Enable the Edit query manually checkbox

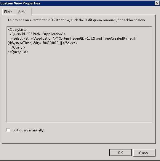click(x=8, y=130)
